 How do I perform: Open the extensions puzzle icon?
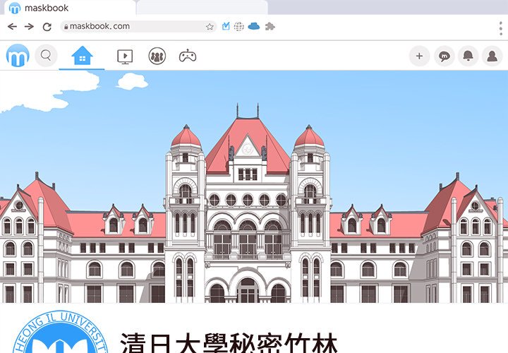coord(270,26)
